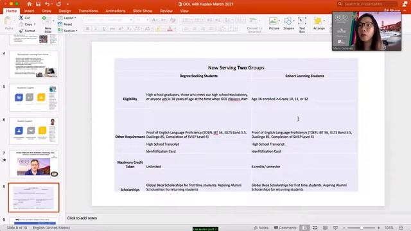This screenshot has width=411, height=231.
Task: Open the Copy options arrow
Action: tap(35, 24)
